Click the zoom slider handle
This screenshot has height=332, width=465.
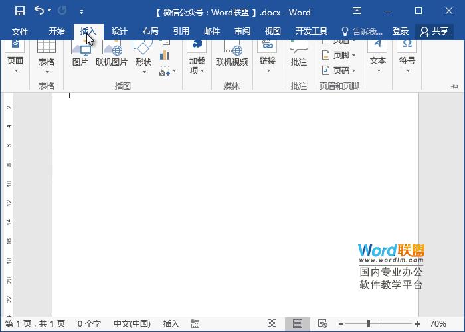pyautogui.click(x=369, y=324)
